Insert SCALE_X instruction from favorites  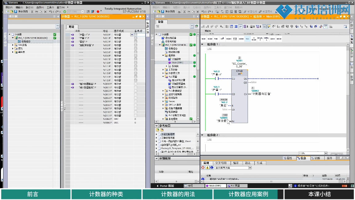tap(260, 39)
